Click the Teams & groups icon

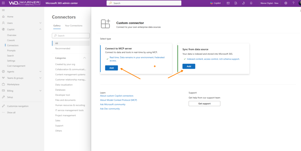3,78
